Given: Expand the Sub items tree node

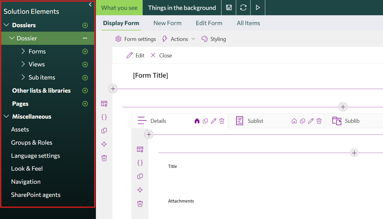Looking at the screenshot, I should pyautogui.click(x=23, y=77).
